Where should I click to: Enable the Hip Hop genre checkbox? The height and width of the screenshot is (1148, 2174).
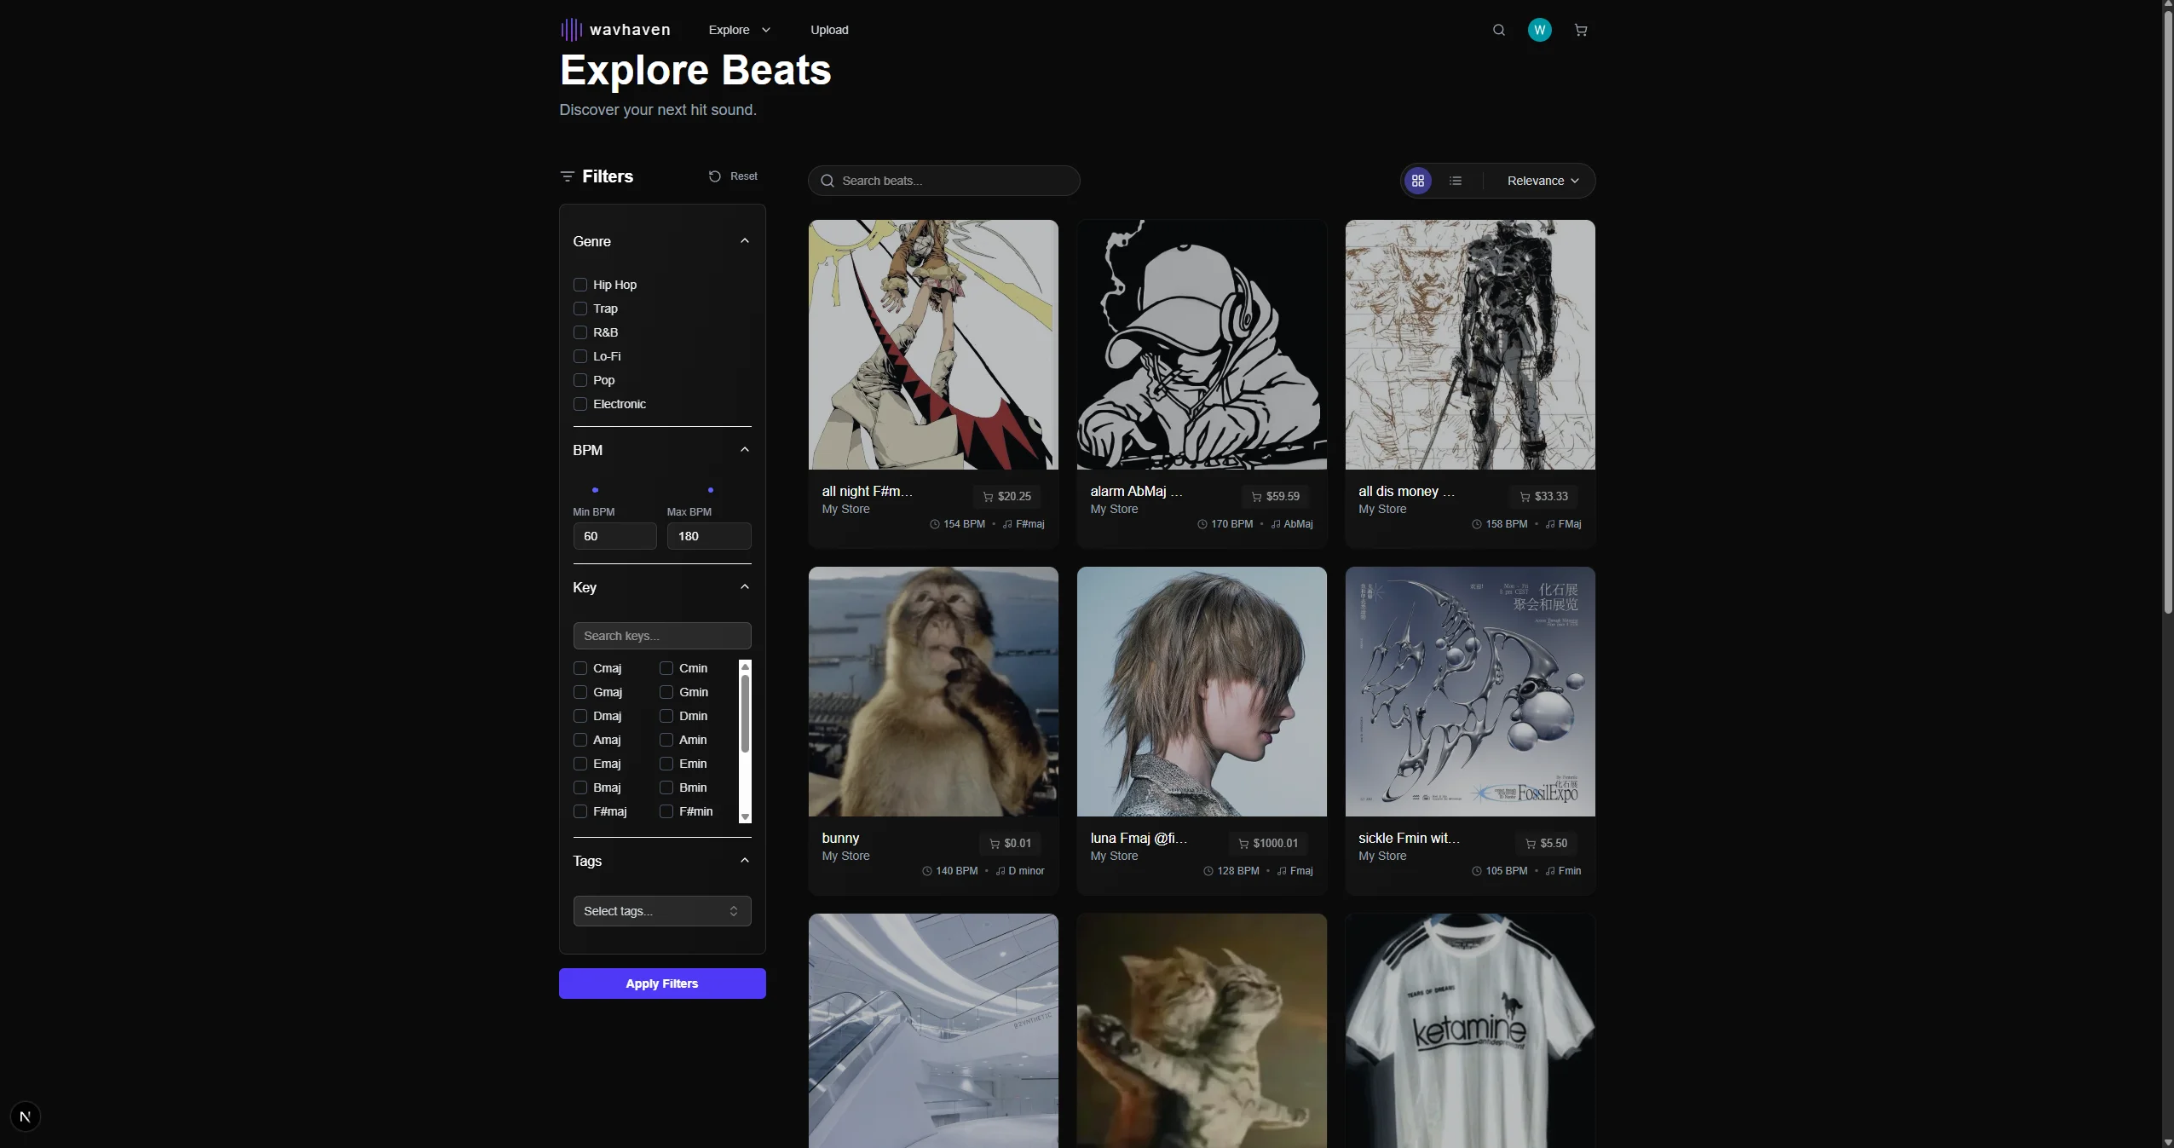580,285
